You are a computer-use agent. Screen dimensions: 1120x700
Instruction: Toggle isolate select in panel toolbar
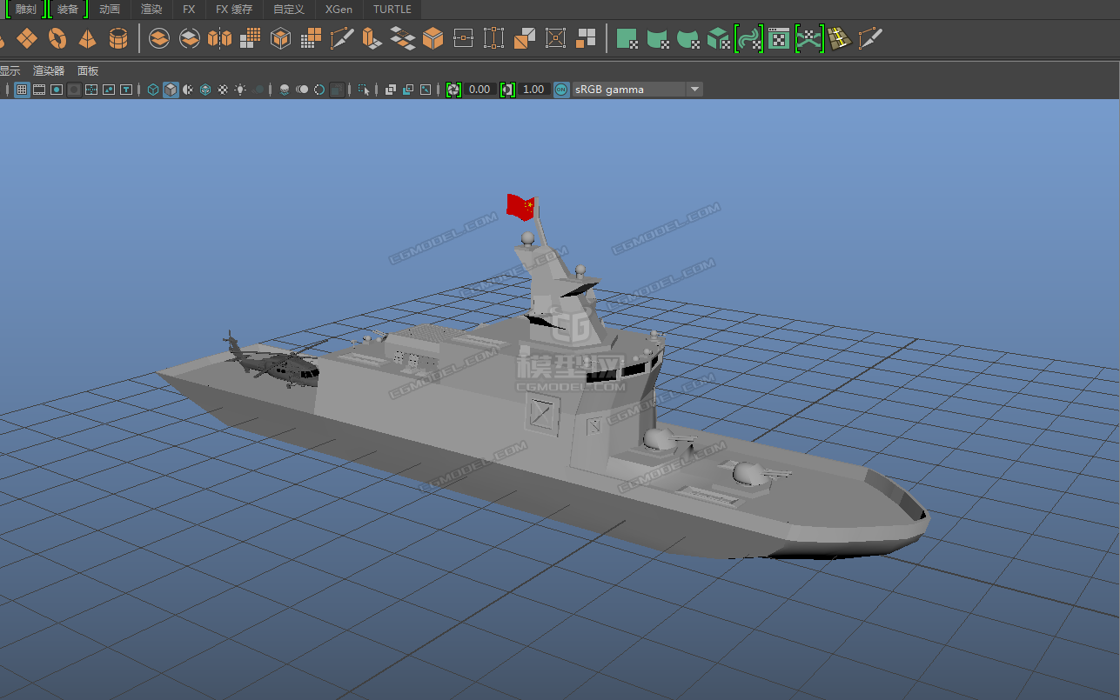(364, 90)
